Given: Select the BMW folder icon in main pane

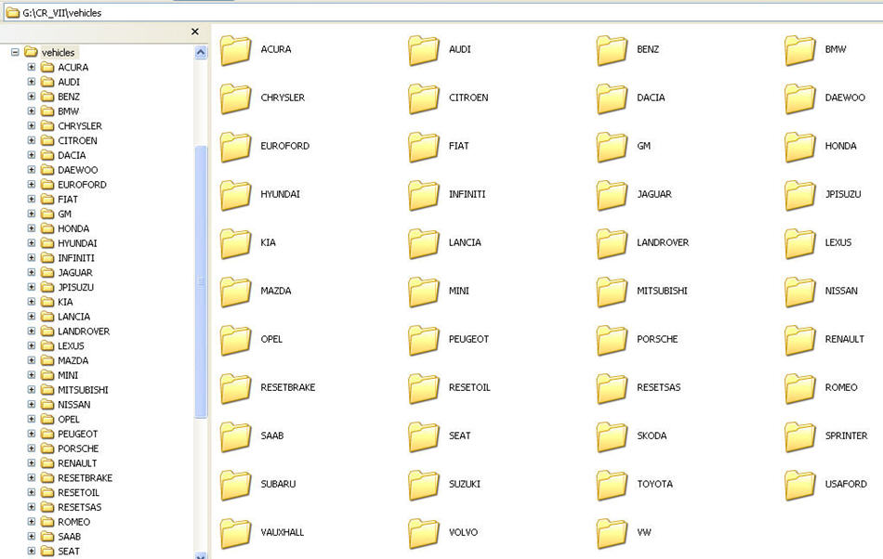Looking at the screenshot, I should (x=799, y=51).
